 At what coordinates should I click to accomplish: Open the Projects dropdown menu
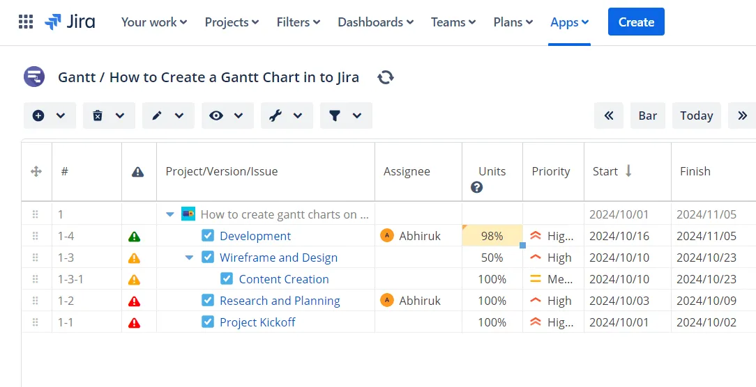coord(232,22)
